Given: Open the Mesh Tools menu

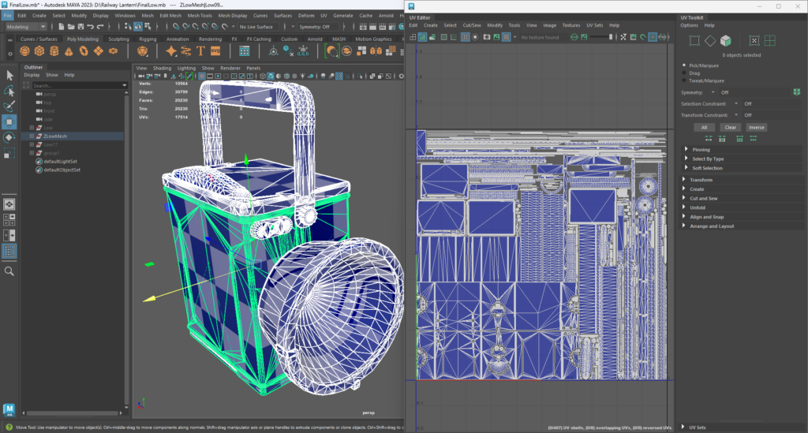Looking at the screenshot, I should 200,15.
